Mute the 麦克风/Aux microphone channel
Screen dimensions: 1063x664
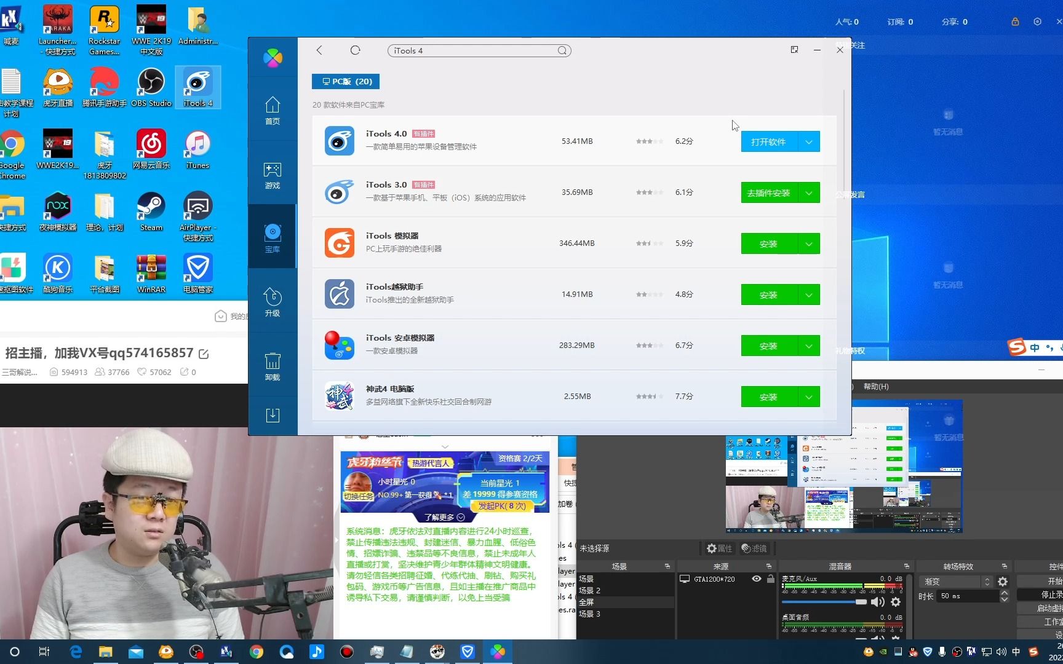(878, 602)
